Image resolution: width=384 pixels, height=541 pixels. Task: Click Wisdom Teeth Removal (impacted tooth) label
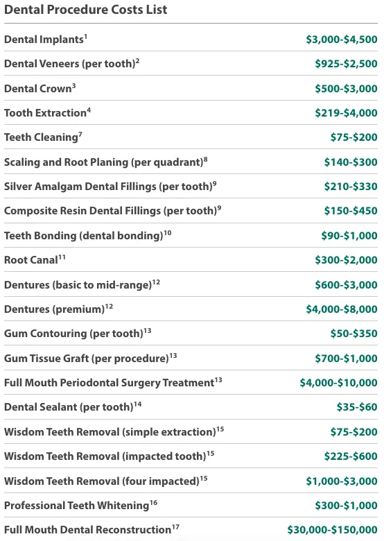[105, 456]
